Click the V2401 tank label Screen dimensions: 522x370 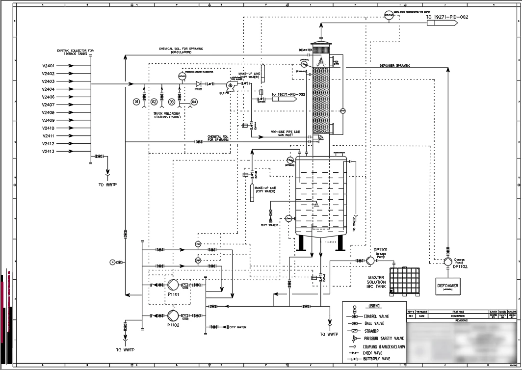click(x=48, y=66)
